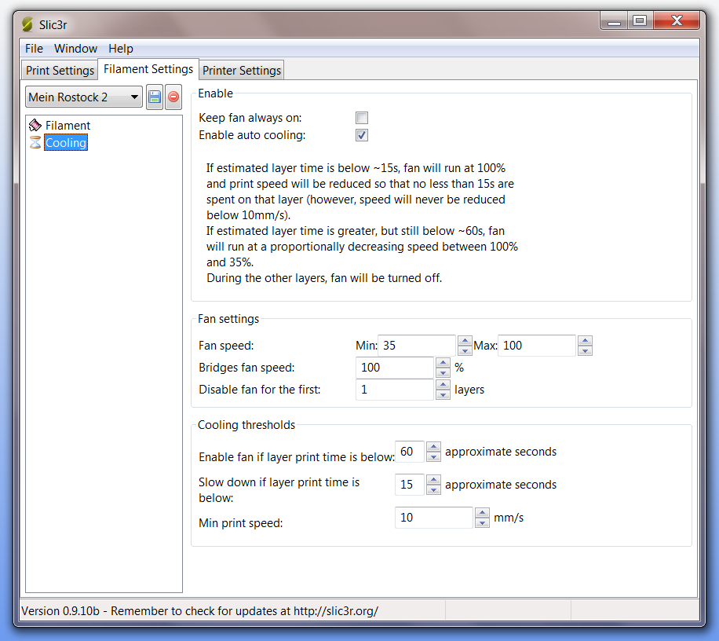Delete the Mein Rostock 2 preset

[x=173, y=97]
